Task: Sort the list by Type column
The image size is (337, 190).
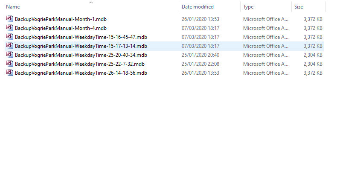Action: tap(248, 7)
